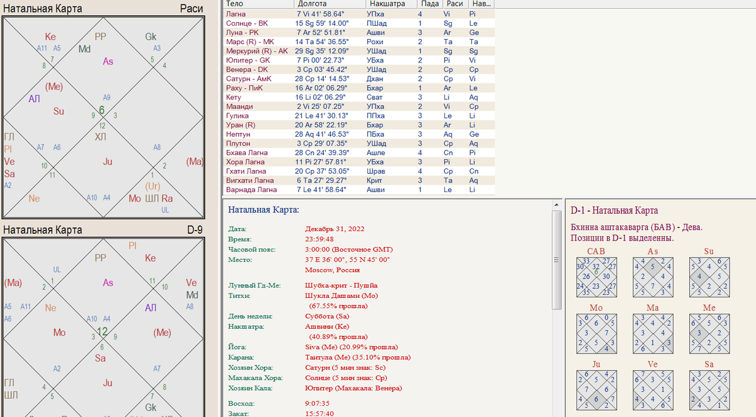Click the scrollbar thumb of the details panel
This screenshot has width=756, height=417.
tap(556, 260)
